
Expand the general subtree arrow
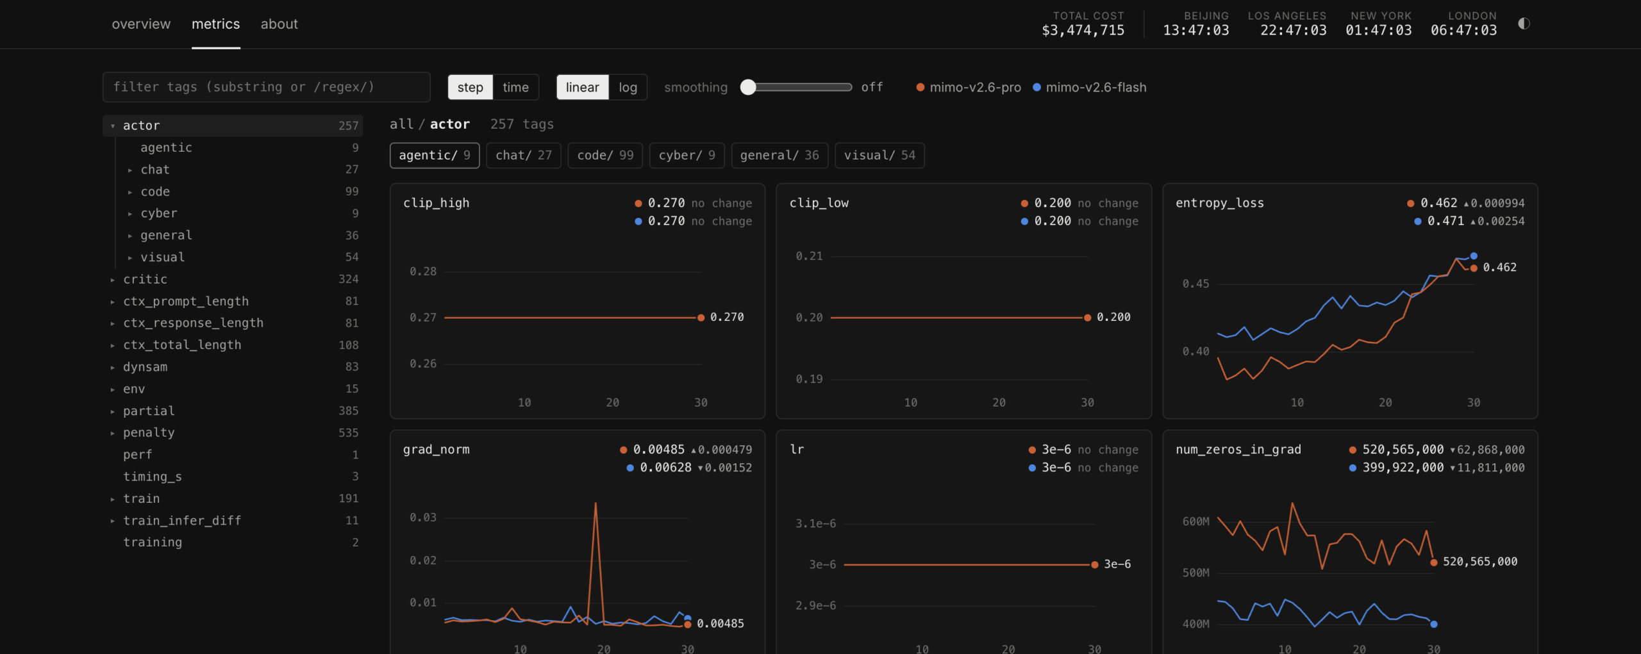(x=130, y=236)
